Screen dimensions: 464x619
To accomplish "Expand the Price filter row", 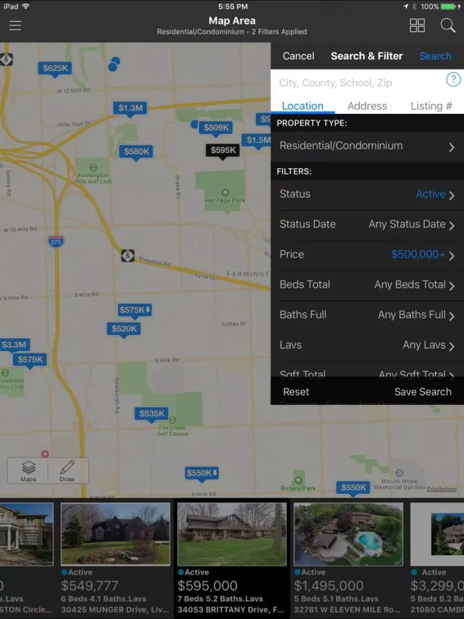I will click(x=367, y=254).
